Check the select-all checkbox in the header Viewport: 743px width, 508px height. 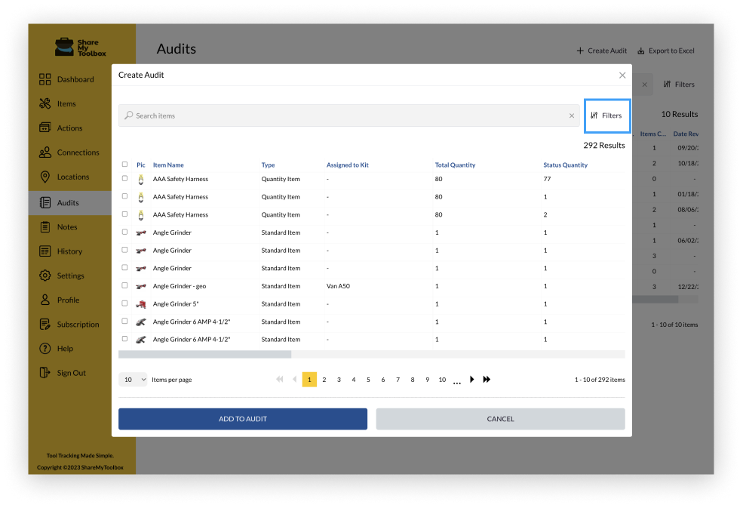tap(124, 164)
